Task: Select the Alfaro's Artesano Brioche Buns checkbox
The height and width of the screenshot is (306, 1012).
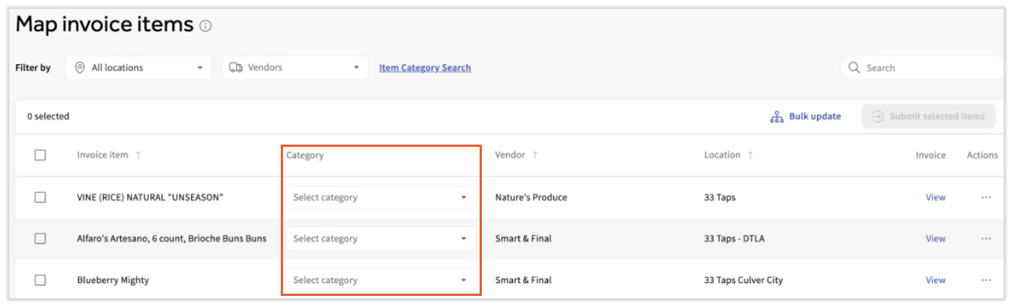Action: [x=40, y=239]
